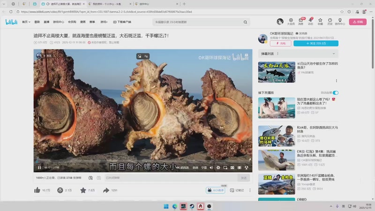Open the 蓝鳍金枪鱼 video thumbnail

pos(277,184)
